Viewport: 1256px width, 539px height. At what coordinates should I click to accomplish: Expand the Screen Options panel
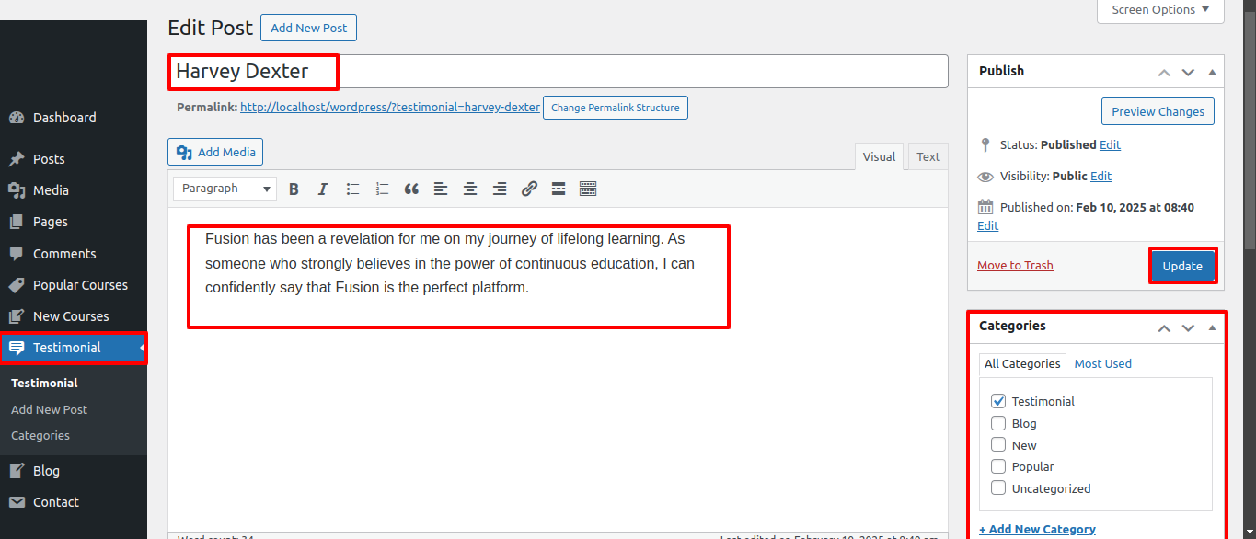coord(1159,10)
